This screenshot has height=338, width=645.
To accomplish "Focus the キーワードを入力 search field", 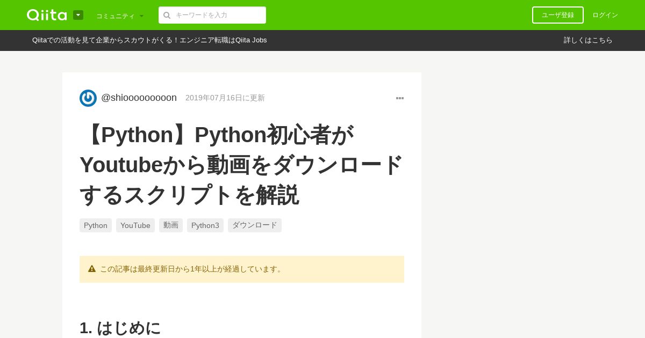I will tap(212, 15).
